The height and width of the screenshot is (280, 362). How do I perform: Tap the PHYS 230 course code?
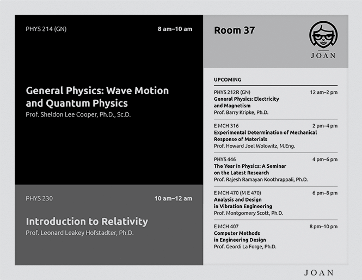point(39,198)
